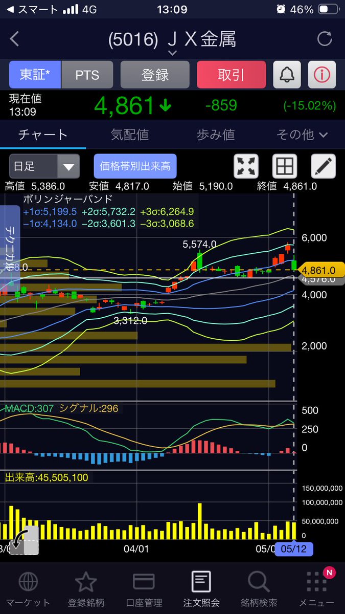Open メニュー grid icon
Image resolution: width=345 pixels, height=614 pixels.
click(317, 582)
